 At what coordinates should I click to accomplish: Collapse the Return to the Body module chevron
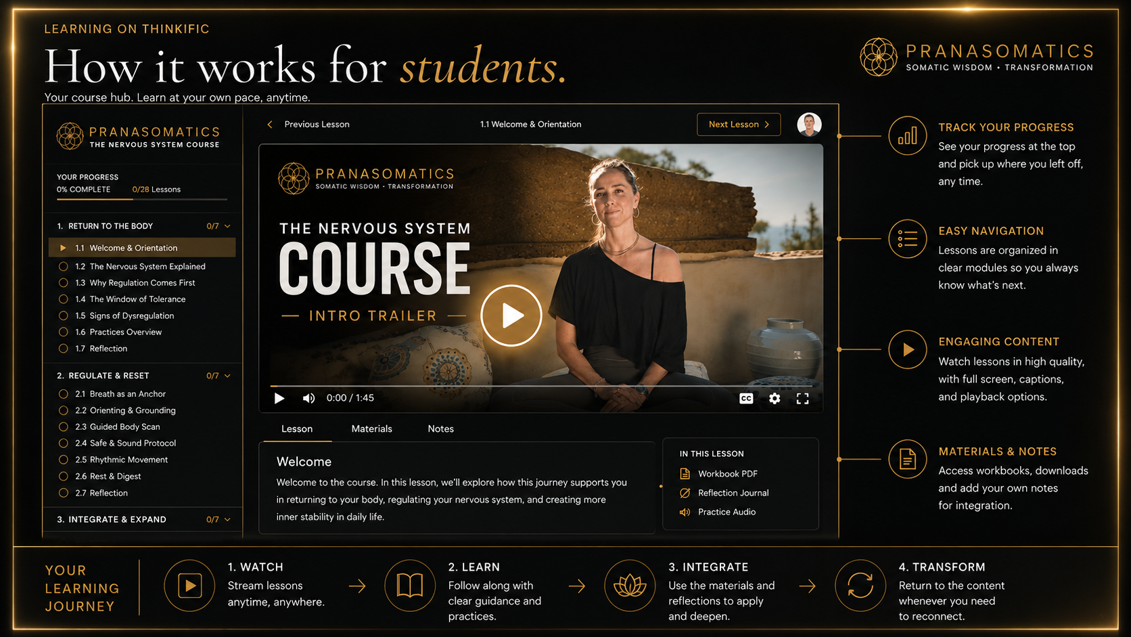[227, 226]
